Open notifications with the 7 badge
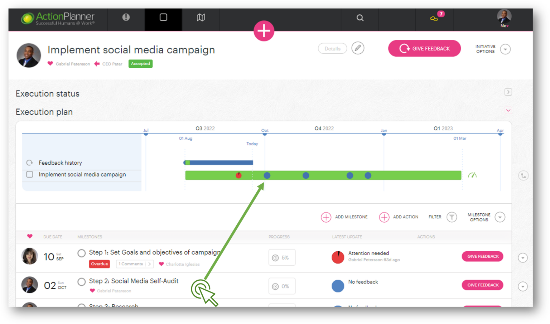The width and height of the screenshot is (550, 324). pyautogui.click(x=434, y=18)
